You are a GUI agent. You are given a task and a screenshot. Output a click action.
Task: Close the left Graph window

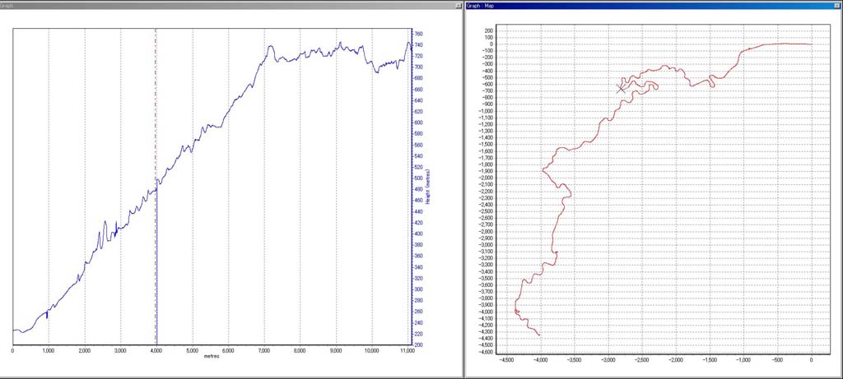pos(458,5)
